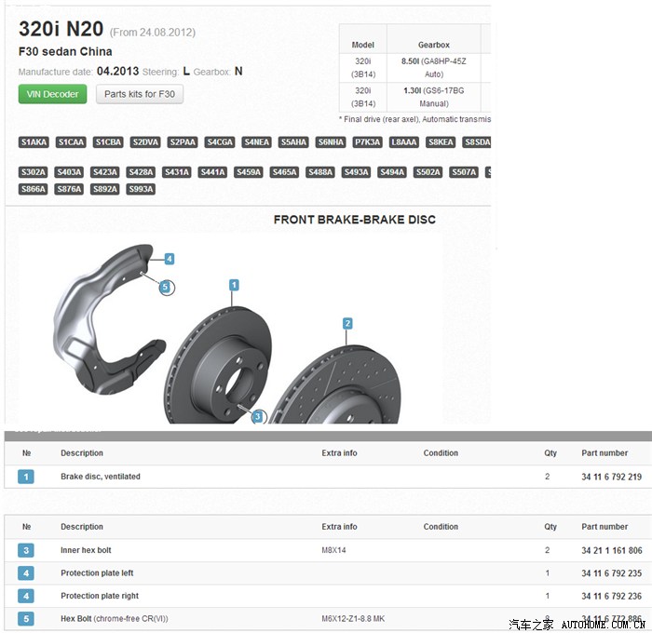Screen dimensions: 652x633
Task: Open part number 34 11 6 792 219
Action: coord(611,477)
